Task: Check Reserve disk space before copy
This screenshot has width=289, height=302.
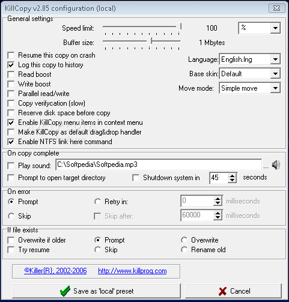Action: [11, 113]
